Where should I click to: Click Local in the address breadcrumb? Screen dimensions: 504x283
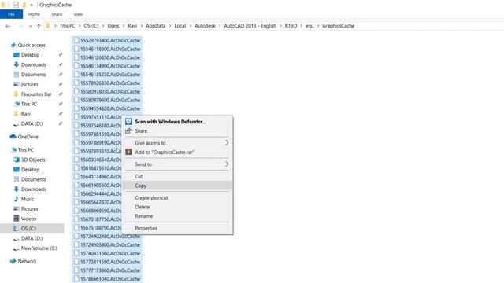click(180, 26)
